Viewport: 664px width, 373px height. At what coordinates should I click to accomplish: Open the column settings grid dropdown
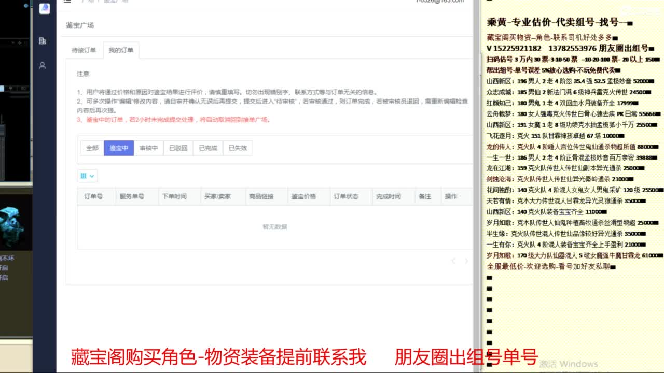87,176
